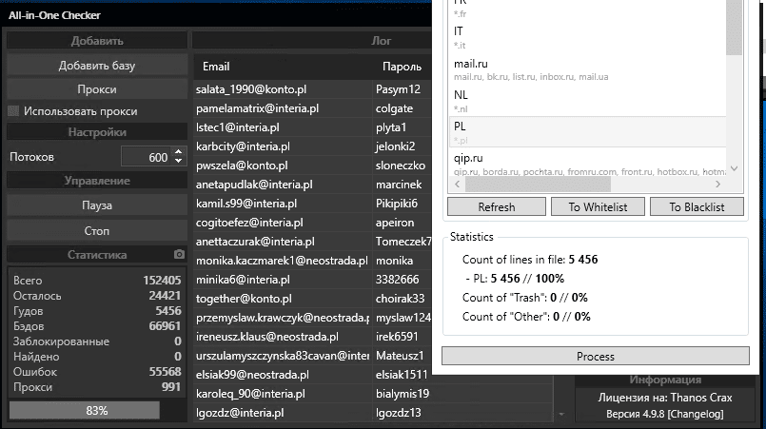Select the PL domain list item
Image resolution: width=766 pixels, height=429 pixels.
(x=587, y=132)
